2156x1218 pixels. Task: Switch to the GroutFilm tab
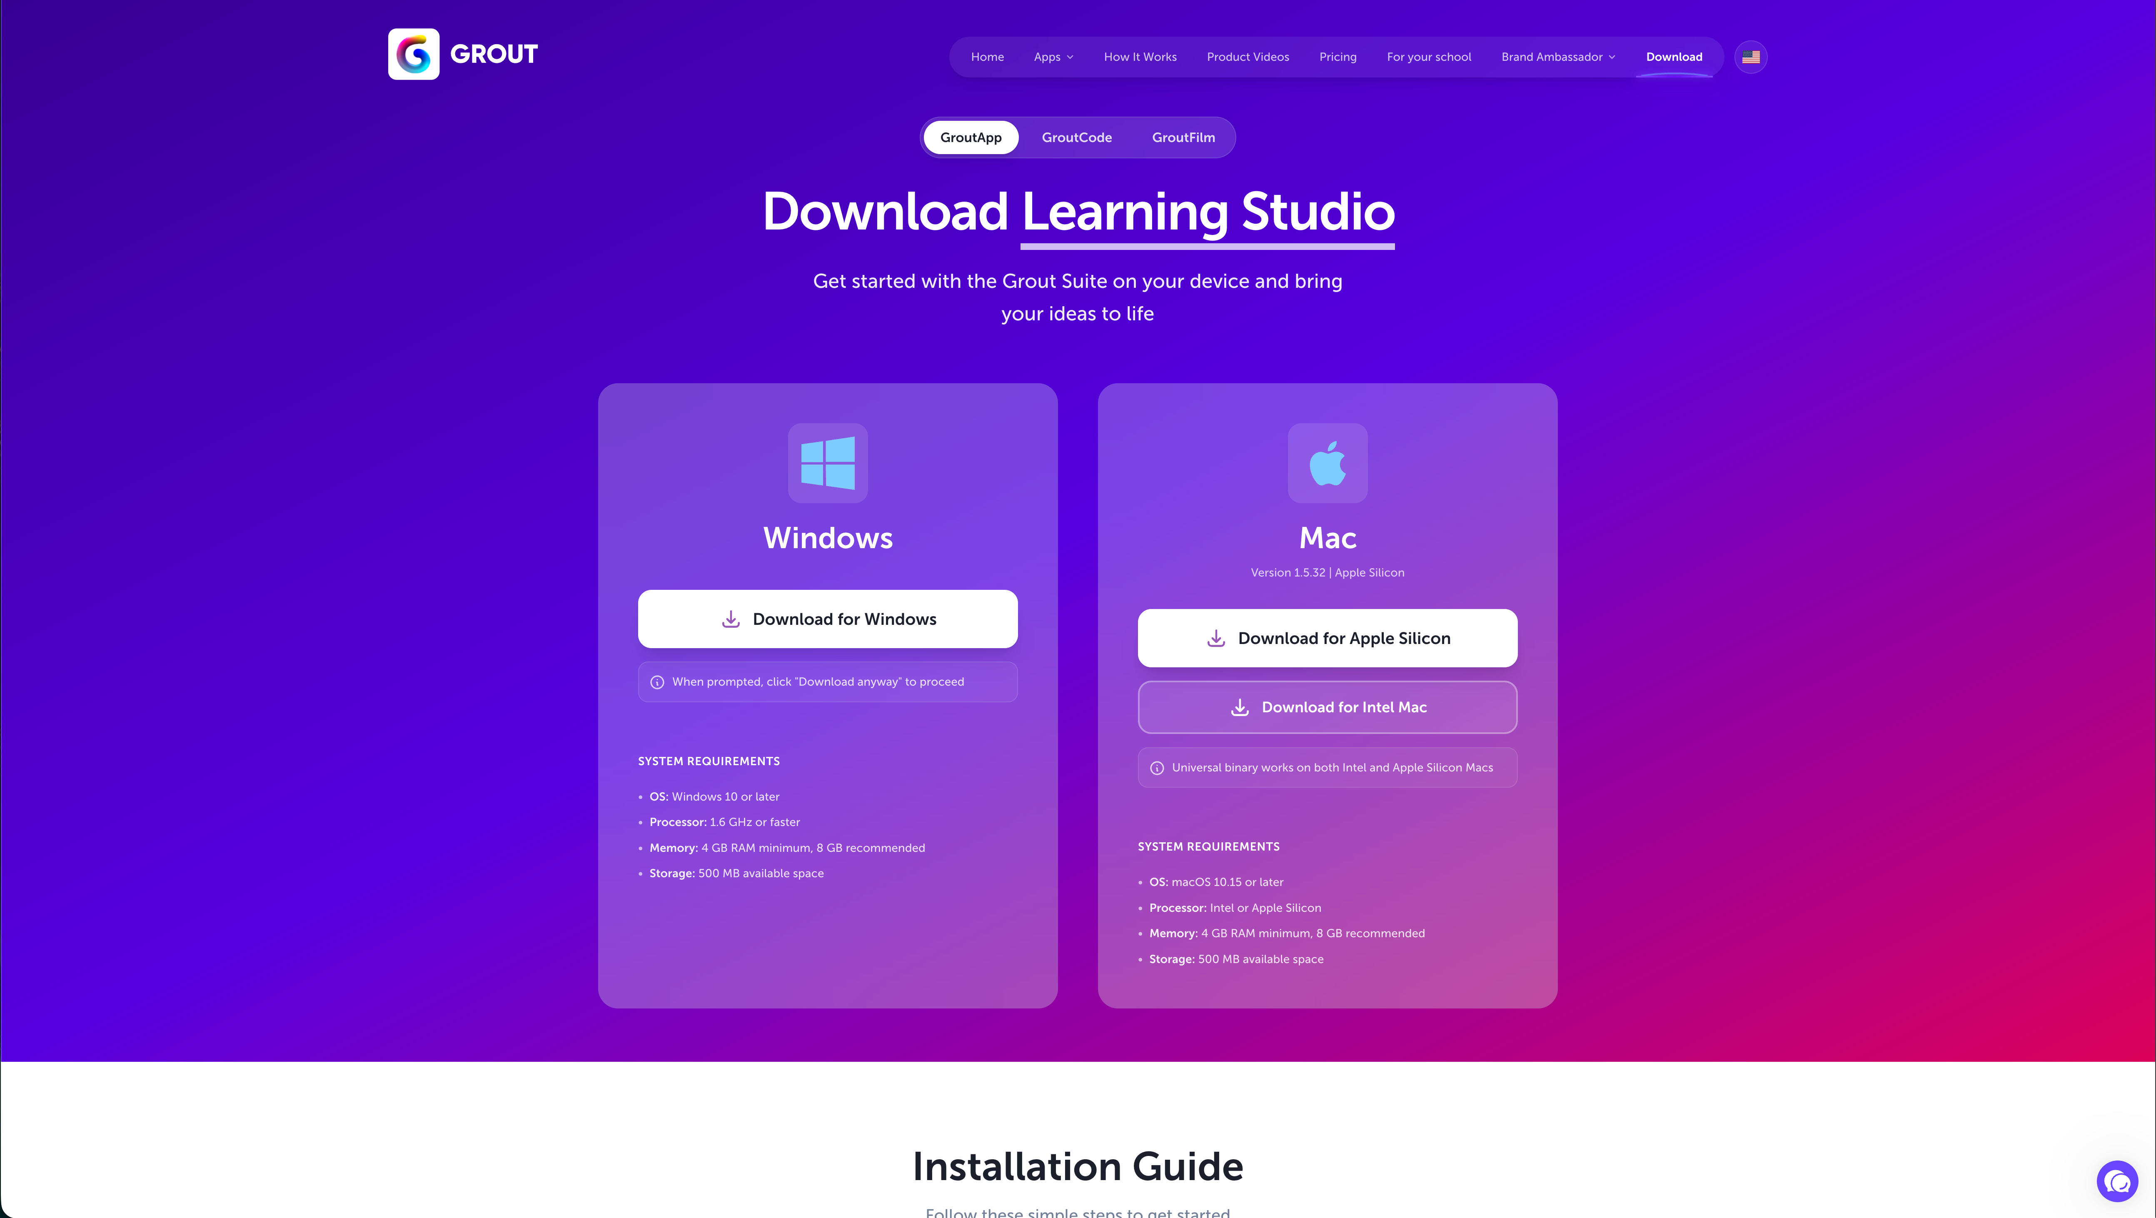pos(1183,137)
